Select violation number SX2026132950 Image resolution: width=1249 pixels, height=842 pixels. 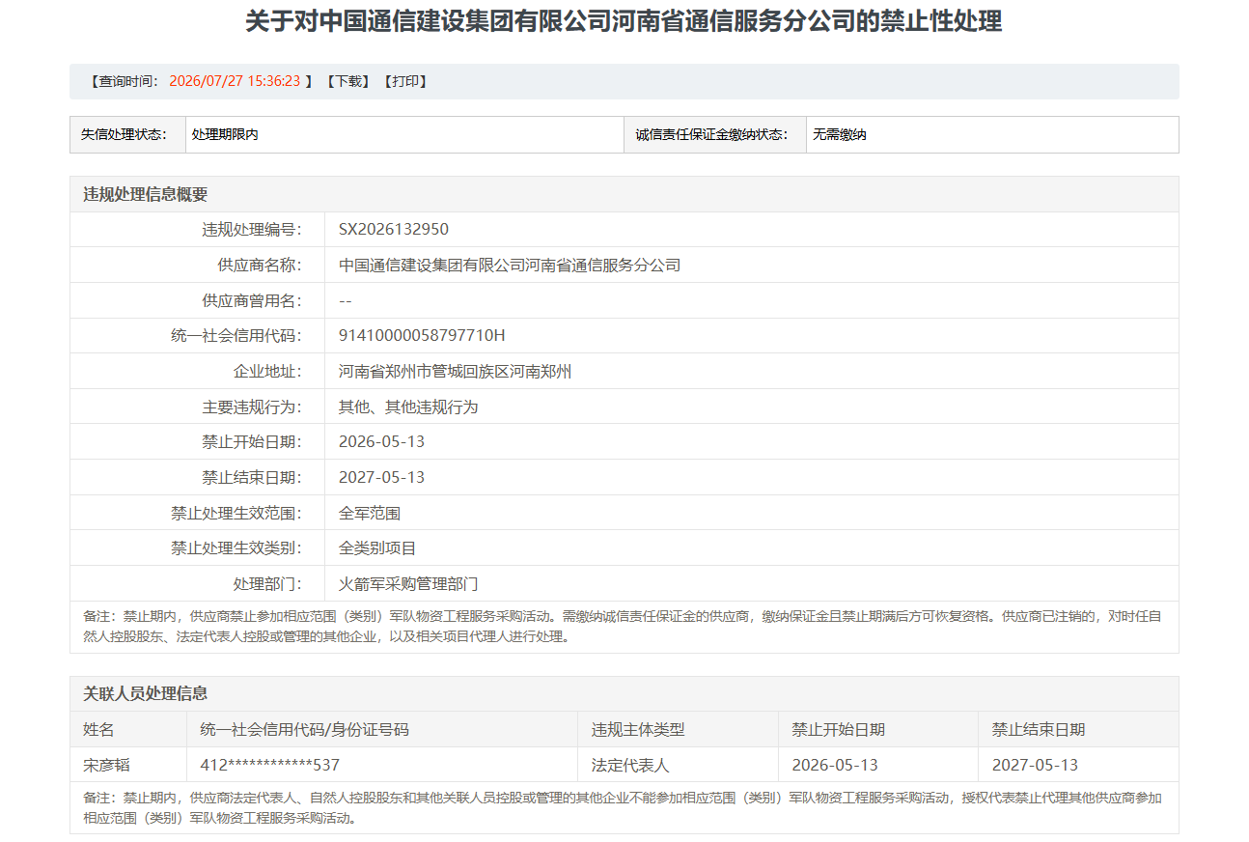(x=394, y=230)
